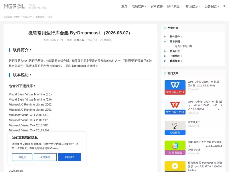This screenshot has height=172, width=229.
Task: Jump to 截图预览 in article contents
Action: (x=176, y=61)
